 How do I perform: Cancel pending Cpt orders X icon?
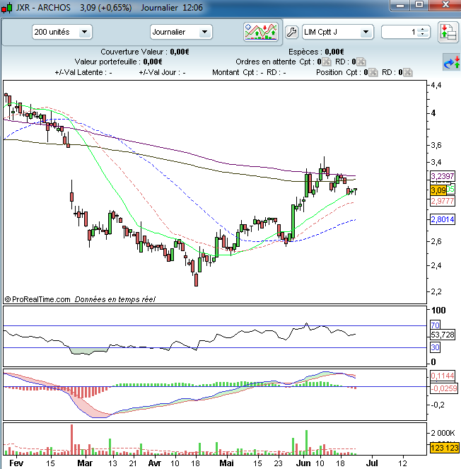click(x=326, y=62)
